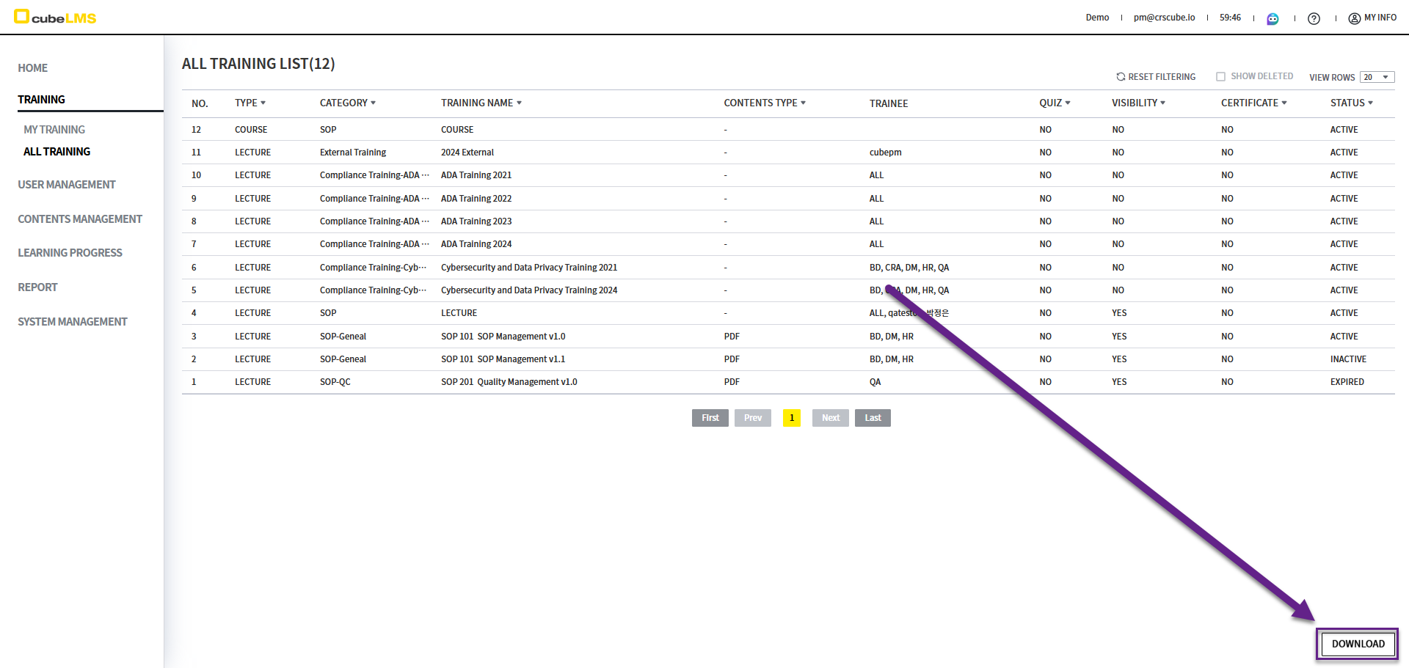Click the Reset Filtering refresh icon
Viewport: 1409px width, 668px height.
pos(1121,77)
